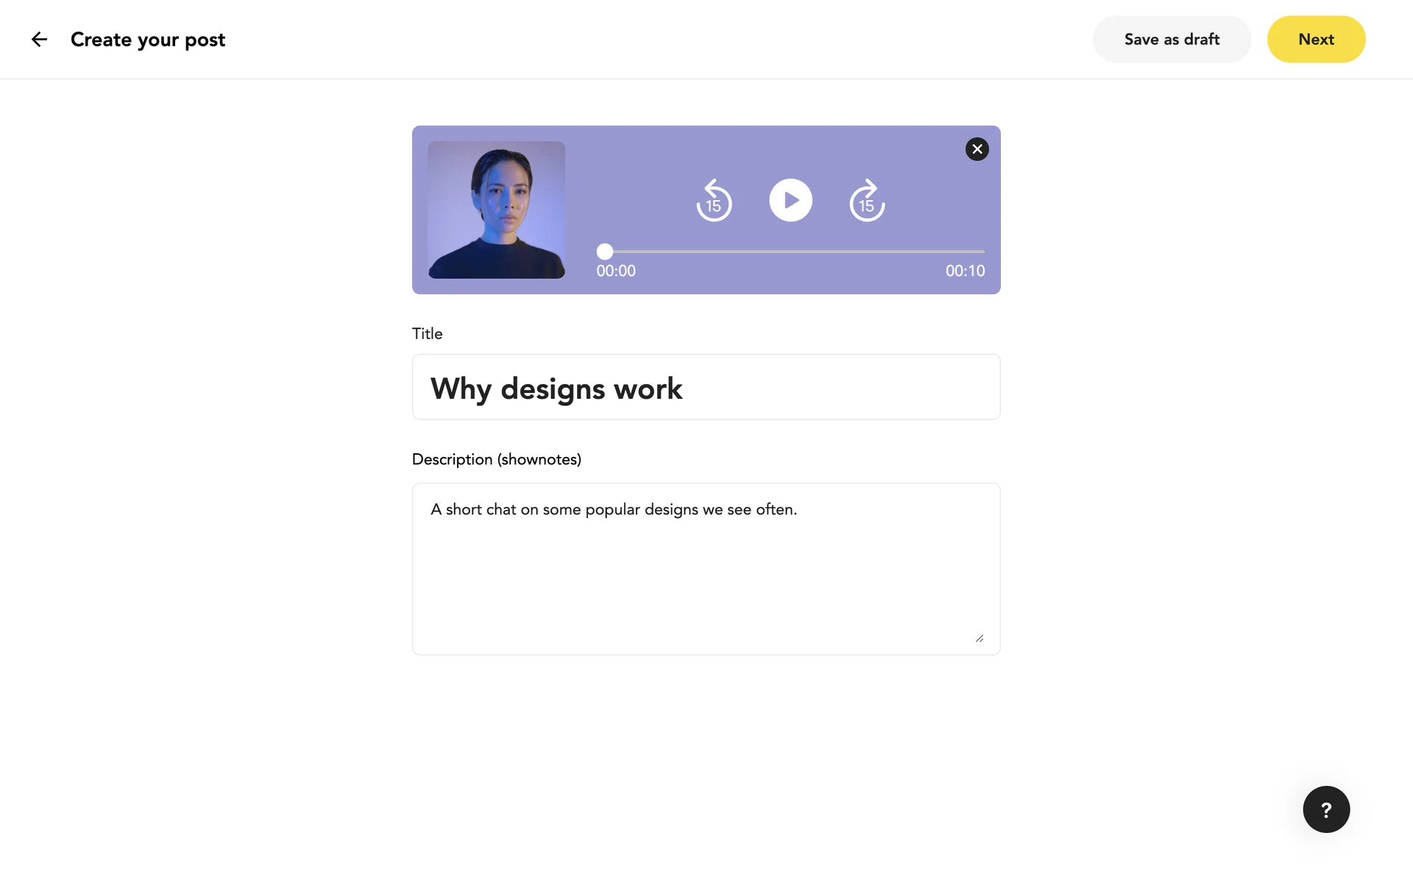Open the help question mark button

pyautogui.click(x=1326, y=809)
